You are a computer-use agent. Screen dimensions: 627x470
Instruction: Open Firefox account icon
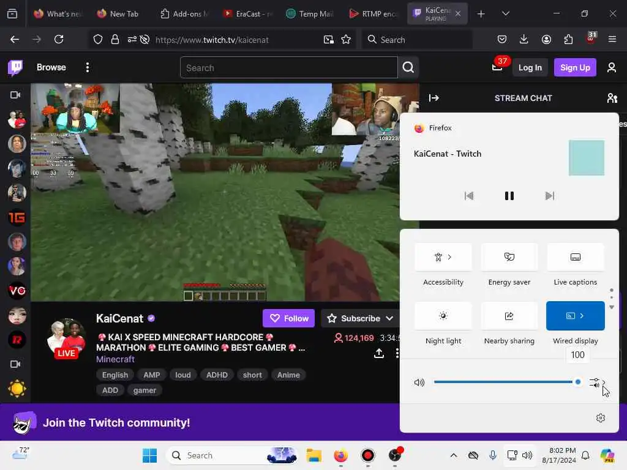(546, 39)
